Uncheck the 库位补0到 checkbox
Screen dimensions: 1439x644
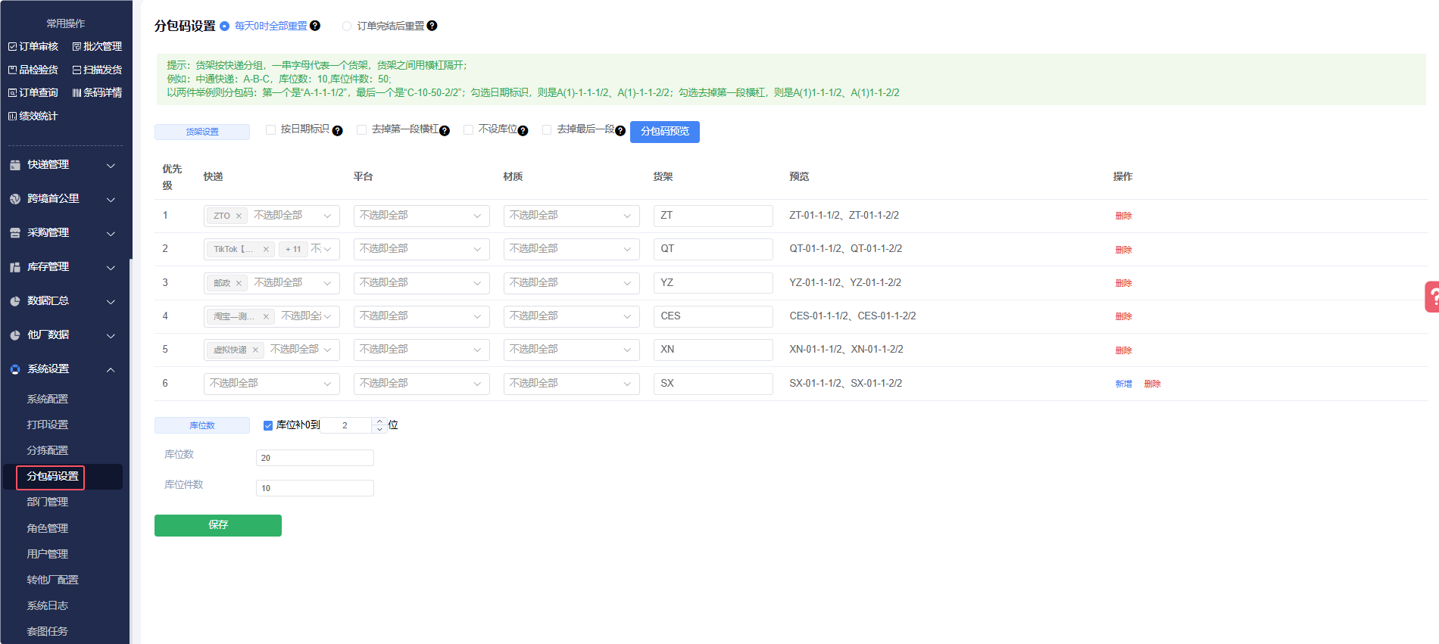click(268, 425)
